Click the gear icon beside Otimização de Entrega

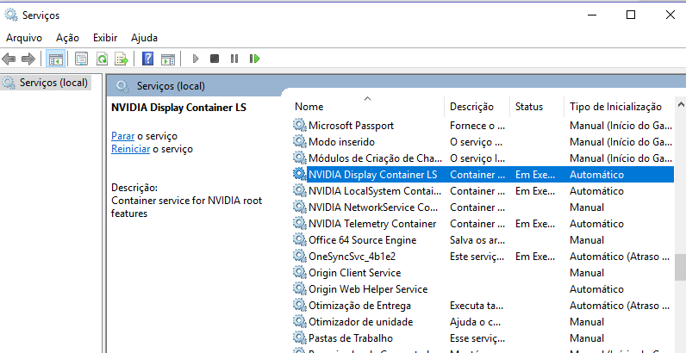[299, 306]
